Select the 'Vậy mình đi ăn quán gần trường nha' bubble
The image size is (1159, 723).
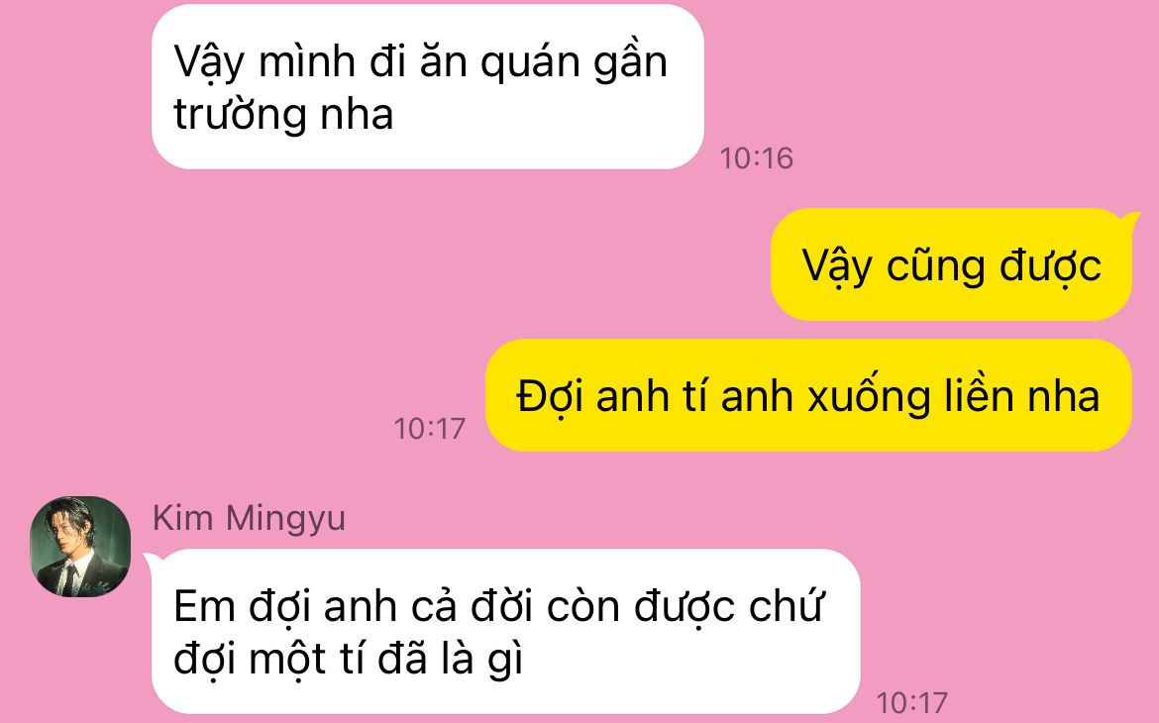click(427, 86)
